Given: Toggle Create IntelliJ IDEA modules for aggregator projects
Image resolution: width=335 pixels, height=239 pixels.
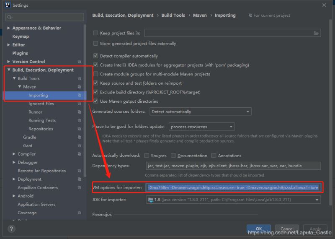Looking at the screenshot, I should pos(95,65).
